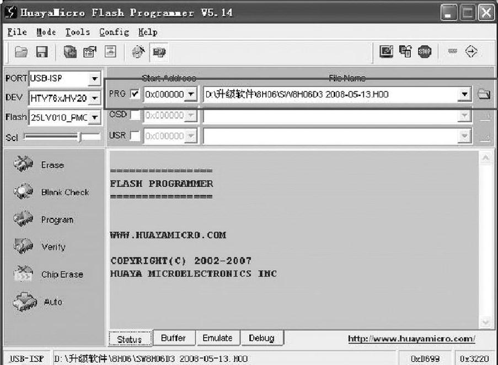This screenshot has height=365, width=498.
Task: Open the Config menu
Action: click(x=114, y=32)
